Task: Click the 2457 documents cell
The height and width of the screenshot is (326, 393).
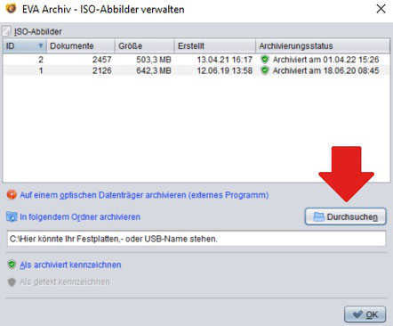Action: tap(81, 60)
